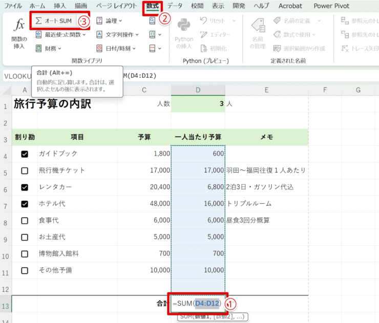Click the select-all corner triangle
The height and width of the screenshot is (323, 379).
[6, 91]
